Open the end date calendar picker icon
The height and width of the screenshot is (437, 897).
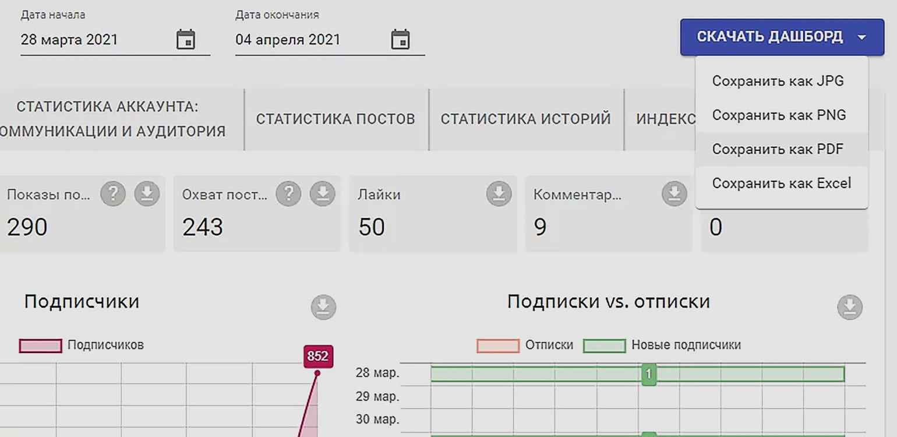click(400, 40)
